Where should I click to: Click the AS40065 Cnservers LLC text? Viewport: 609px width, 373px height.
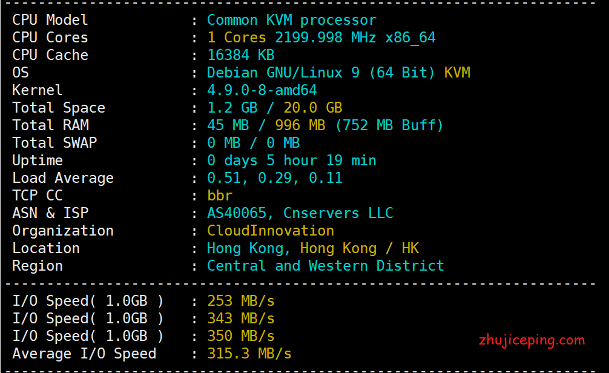300,213
